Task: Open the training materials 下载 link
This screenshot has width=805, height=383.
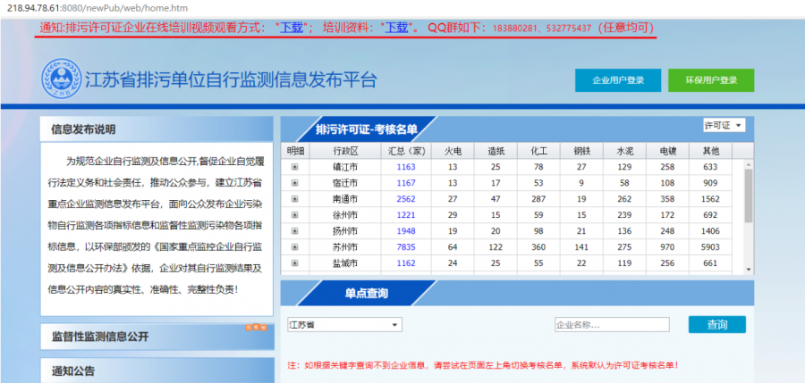Action: click(396, 28)
